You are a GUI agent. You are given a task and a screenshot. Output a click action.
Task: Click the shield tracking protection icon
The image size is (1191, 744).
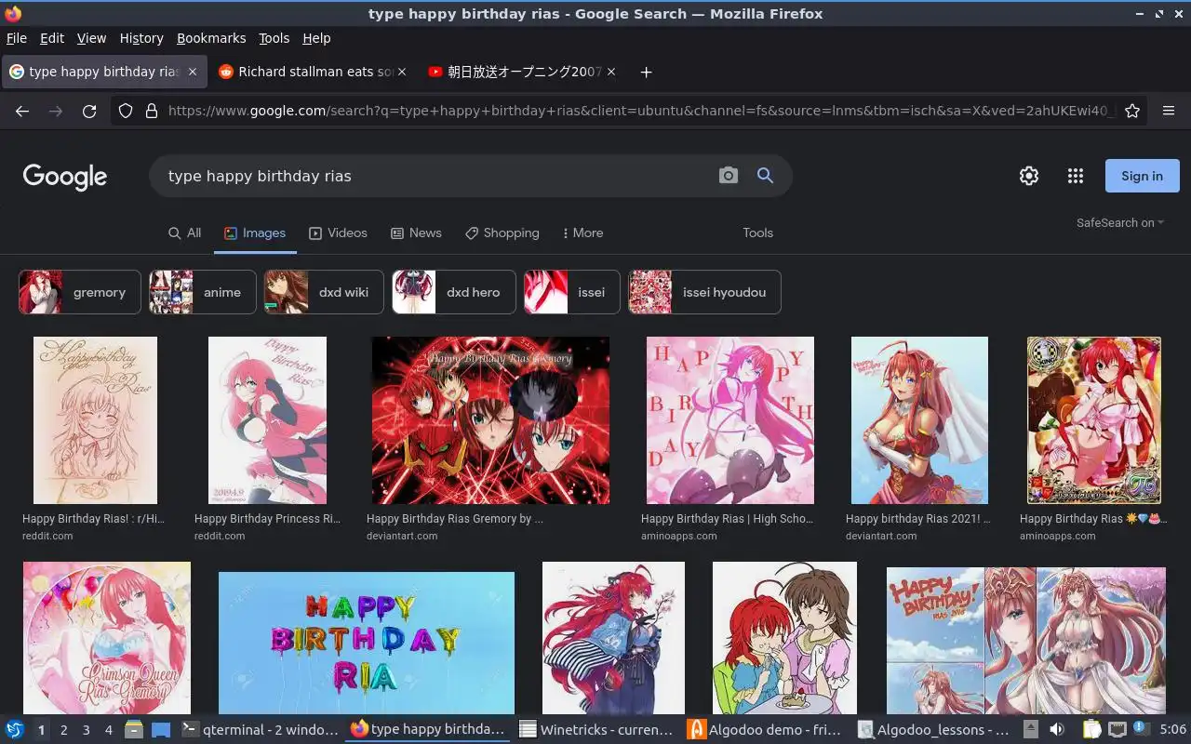(x=127, y=111)
